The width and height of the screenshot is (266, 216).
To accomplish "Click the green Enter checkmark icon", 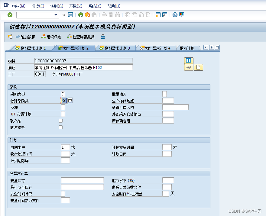I will point(10,15).
